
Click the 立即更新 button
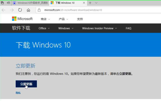[26, 84]
